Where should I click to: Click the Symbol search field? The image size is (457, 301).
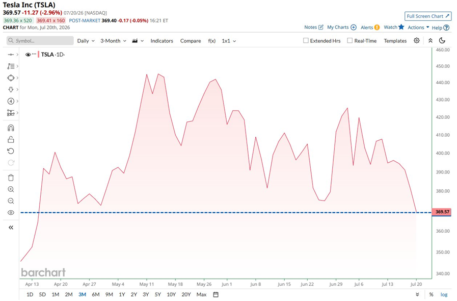click(x=40, y=41)
